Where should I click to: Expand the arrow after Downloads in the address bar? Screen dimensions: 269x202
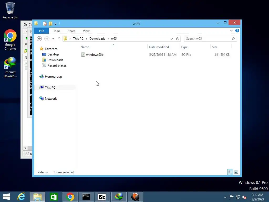point(108,39)
